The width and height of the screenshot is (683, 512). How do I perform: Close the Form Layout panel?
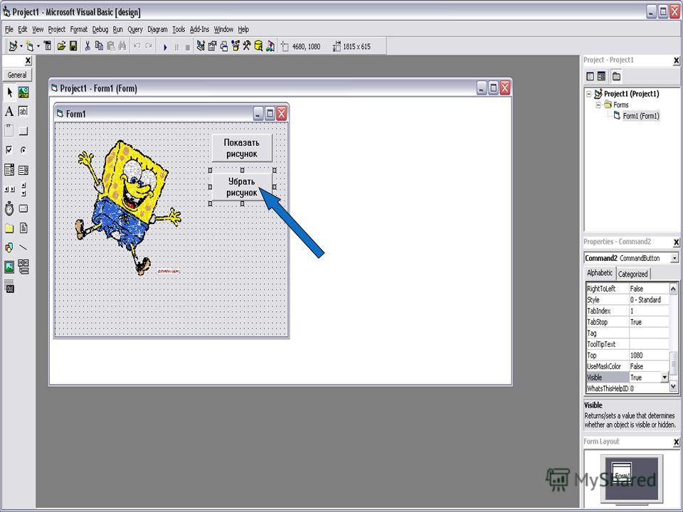coord(676,442)
